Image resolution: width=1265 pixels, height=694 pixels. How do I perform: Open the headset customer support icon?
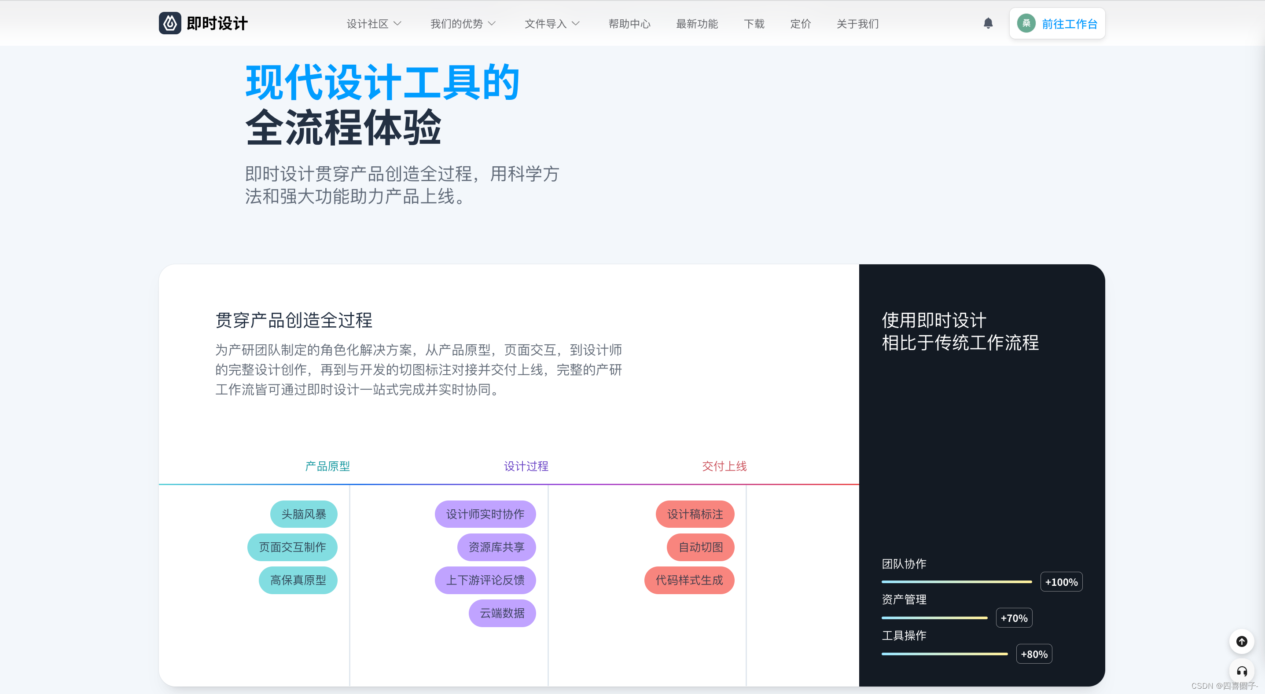click(x=1241, y=671)
